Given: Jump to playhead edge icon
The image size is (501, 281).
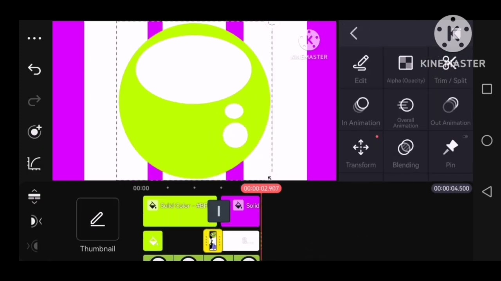Looking at the screenshot, I should point(36,222).
